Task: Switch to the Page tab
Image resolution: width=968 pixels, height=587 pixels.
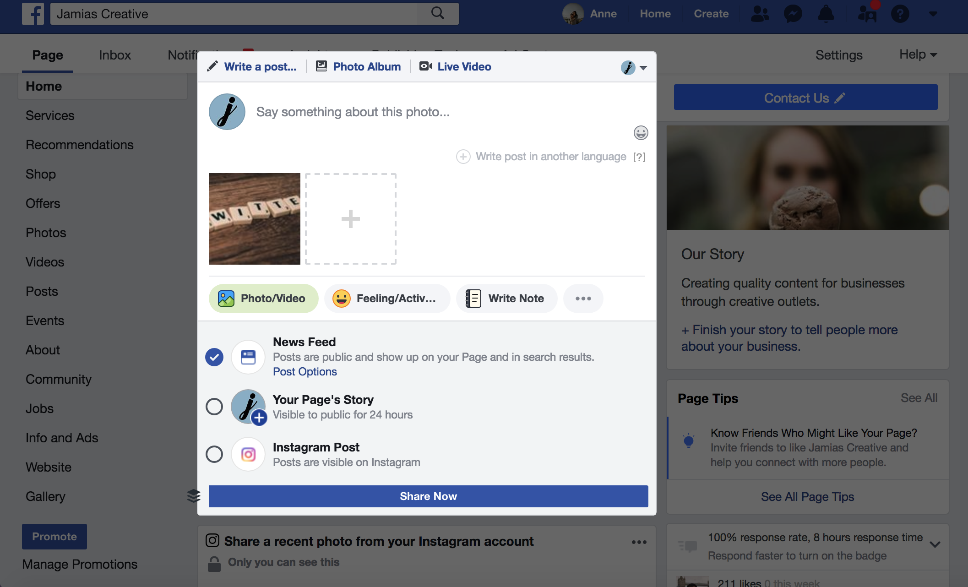Action: point(48,55)
